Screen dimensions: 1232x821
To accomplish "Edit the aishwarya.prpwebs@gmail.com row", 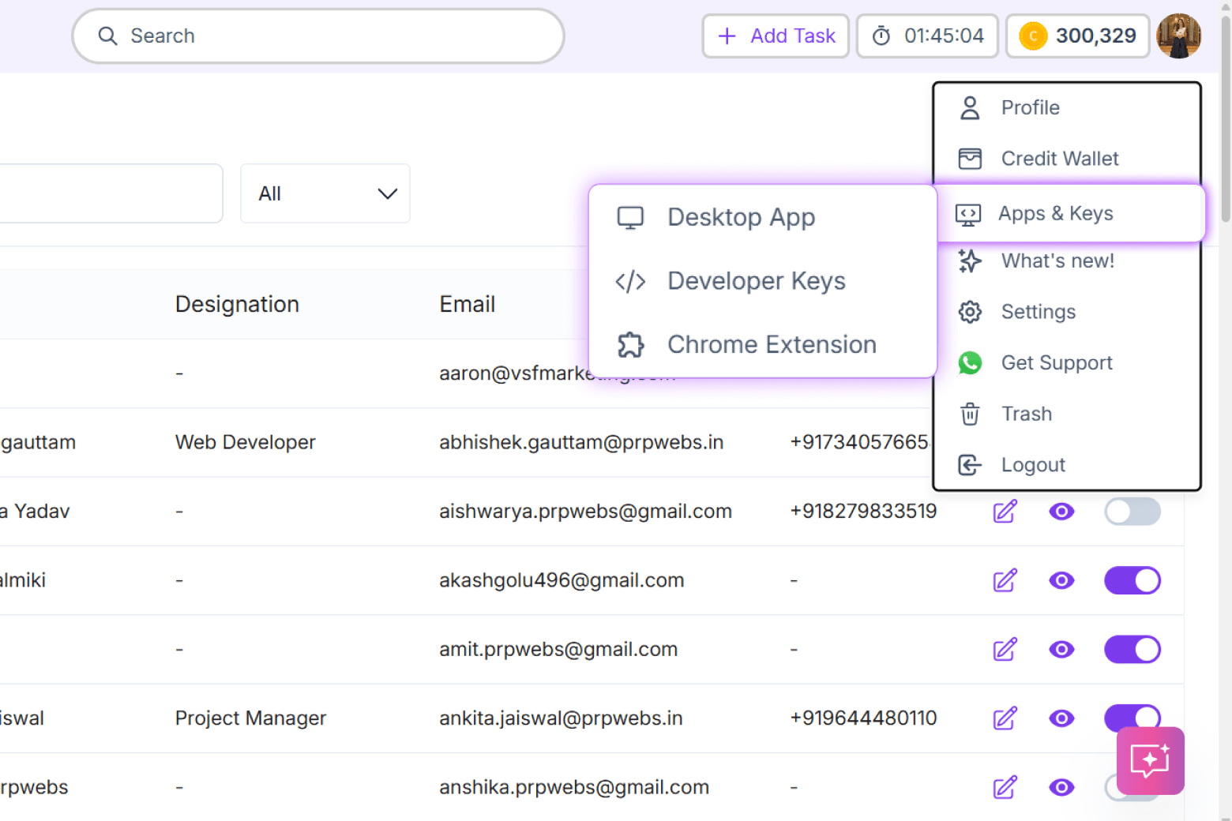I will tap(1005, 512).
